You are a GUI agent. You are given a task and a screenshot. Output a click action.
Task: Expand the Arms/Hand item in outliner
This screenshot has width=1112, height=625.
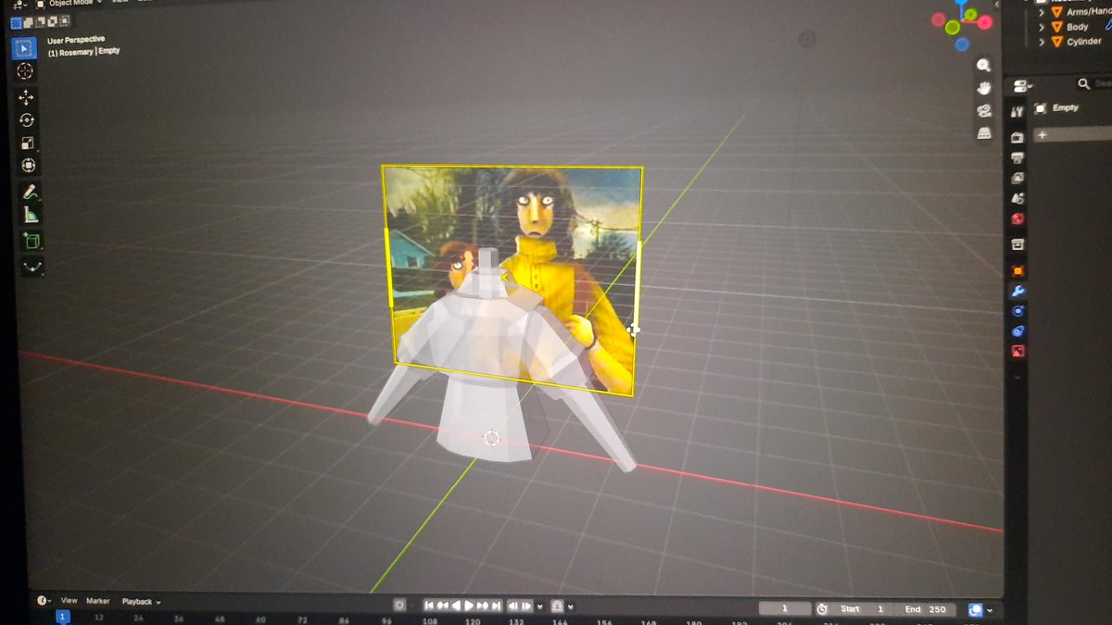[1042, 12]
